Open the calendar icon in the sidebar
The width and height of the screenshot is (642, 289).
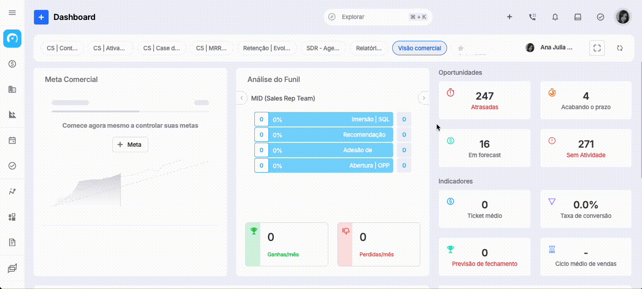point(12,140)
